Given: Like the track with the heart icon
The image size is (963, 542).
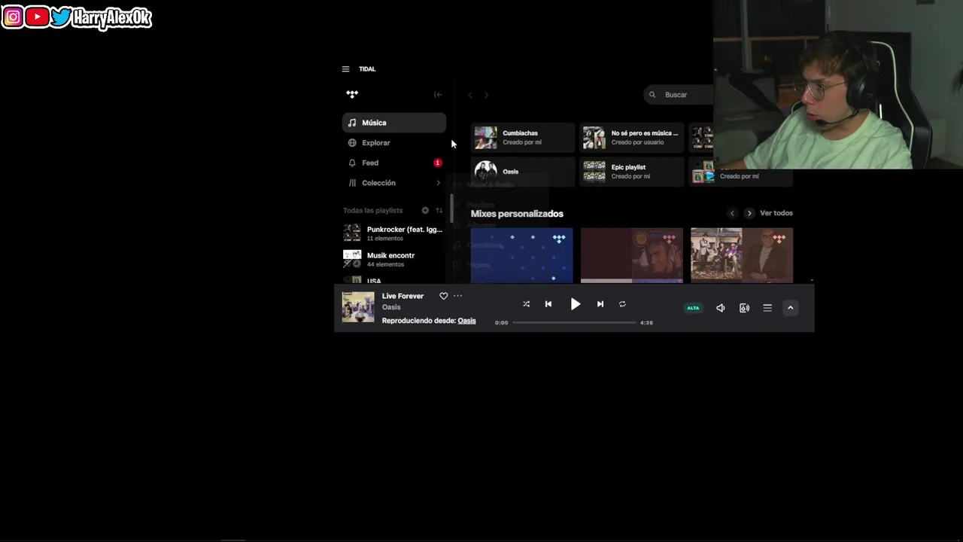Looking at the screenshot, I should (x=443, y=297).
